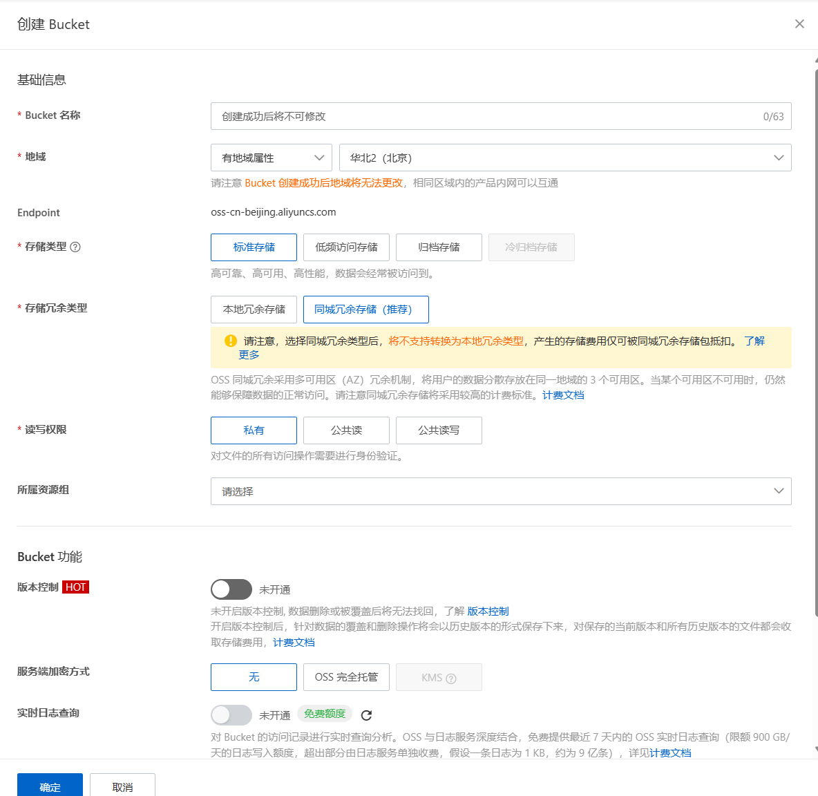Click the red HOT badge
The image size is (818, 796).
tap(75, 587)
